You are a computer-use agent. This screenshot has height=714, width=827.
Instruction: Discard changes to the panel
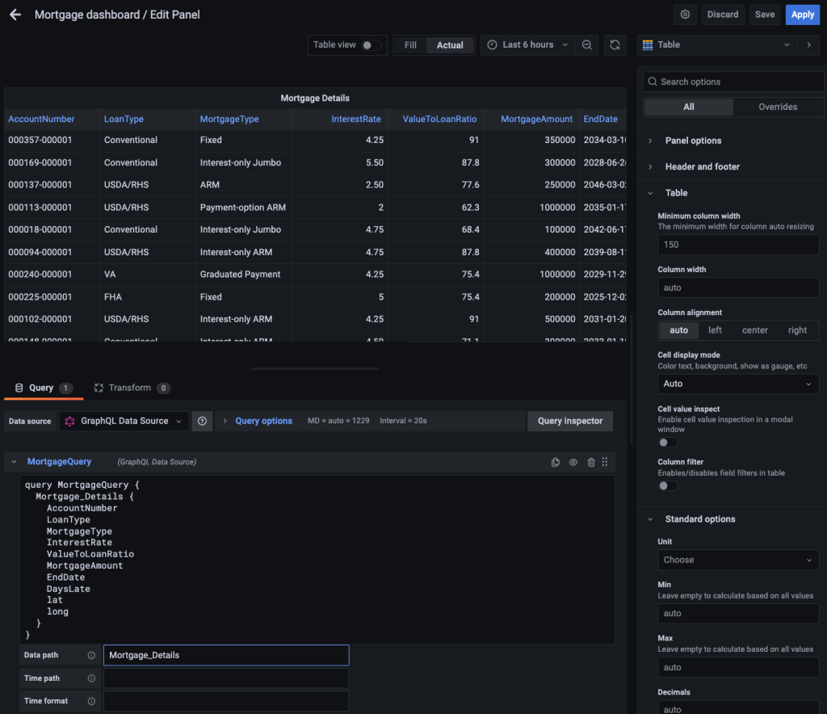click(x=722, y=14)
